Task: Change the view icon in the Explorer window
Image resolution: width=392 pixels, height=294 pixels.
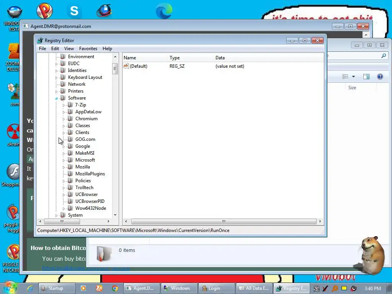Action: click(x=345, y=77)
